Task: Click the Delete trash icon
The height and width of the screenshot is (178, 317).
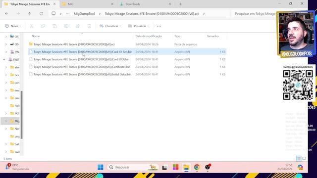Action: click(89, 26)
